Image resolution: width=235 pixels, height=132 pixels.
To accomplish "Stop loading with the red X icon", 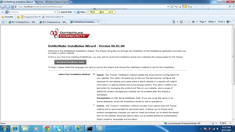I will (x=180, y=7).
